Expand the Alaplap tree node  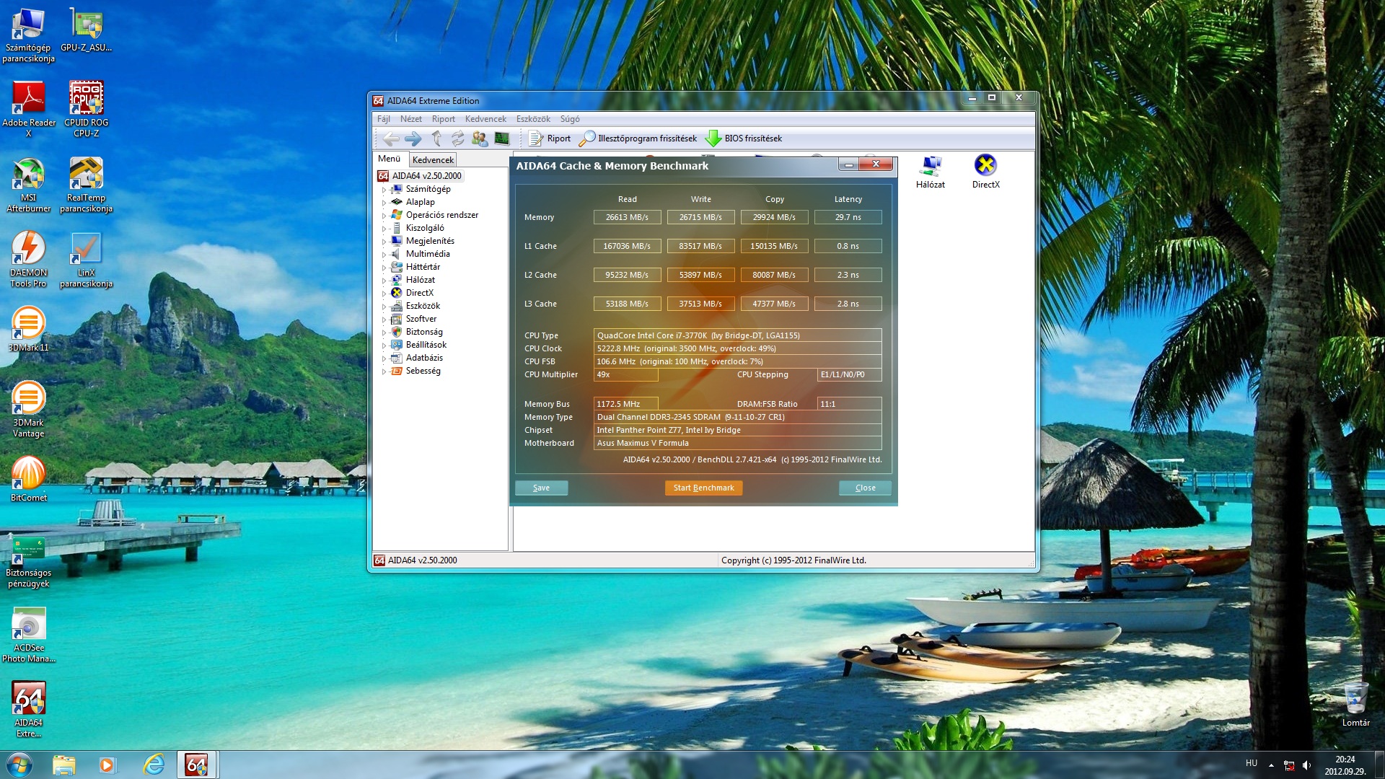pyautogui.click(x=384, y=203)
